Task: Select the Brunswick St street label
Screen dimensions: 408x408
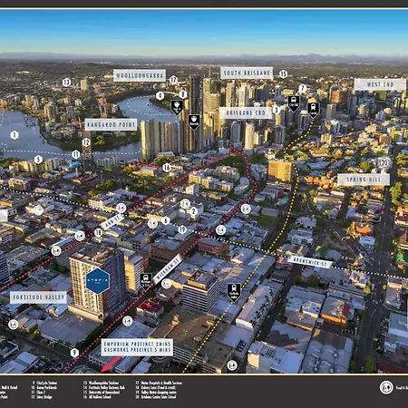Action: (310, 262)
